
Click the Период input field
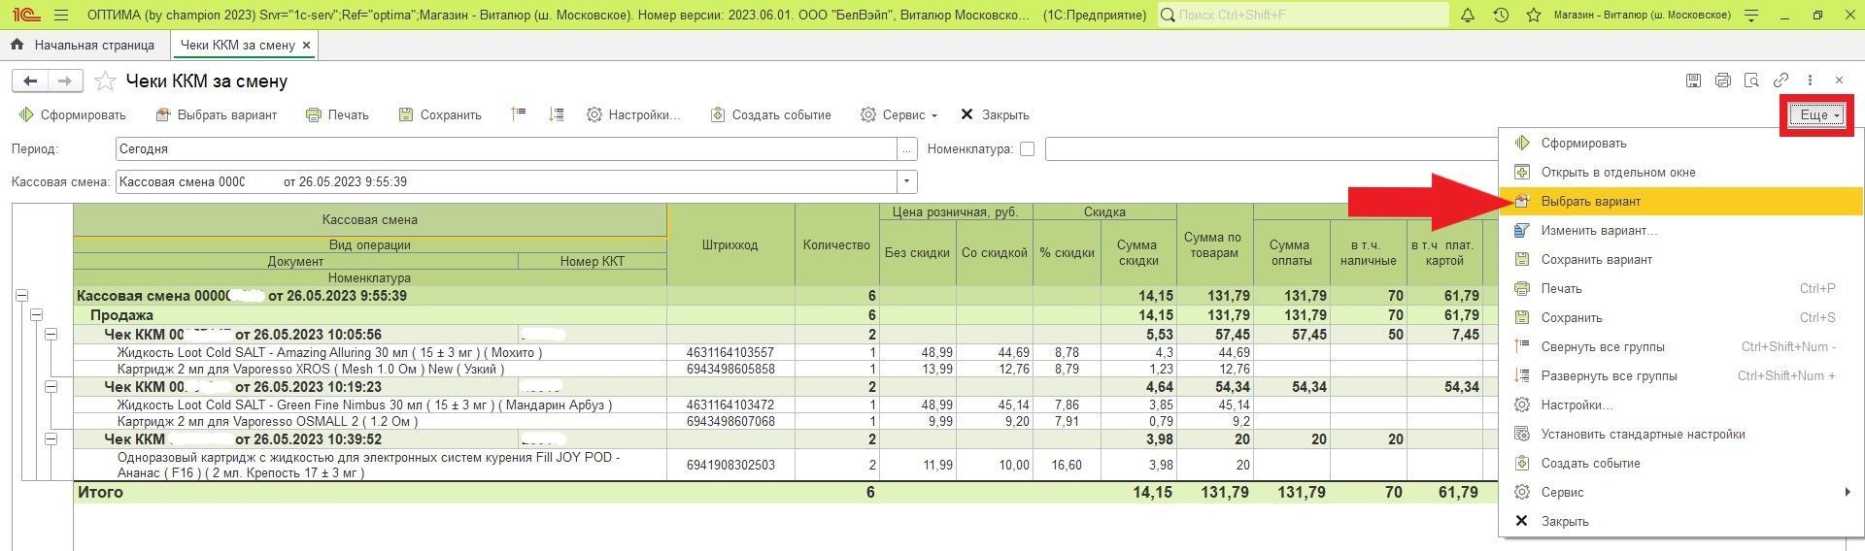[x=505, y=149]
